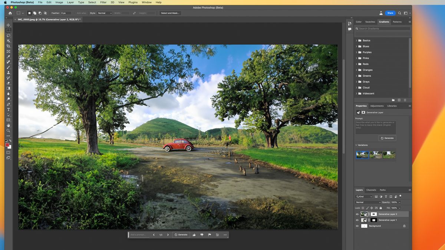Select the first variation thumbnail
The image size is (445, 250).
click(x=363, y=154)
